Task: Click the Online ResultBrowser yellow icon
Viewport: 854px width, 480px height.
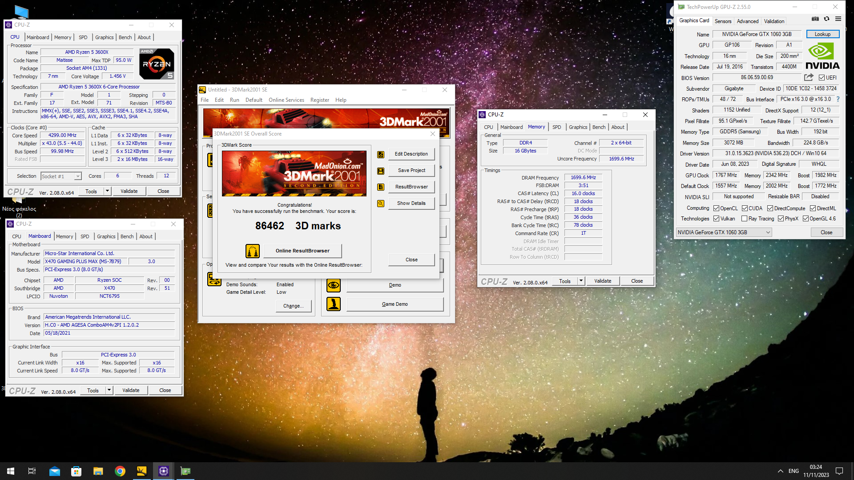Action: click(253, 251)
